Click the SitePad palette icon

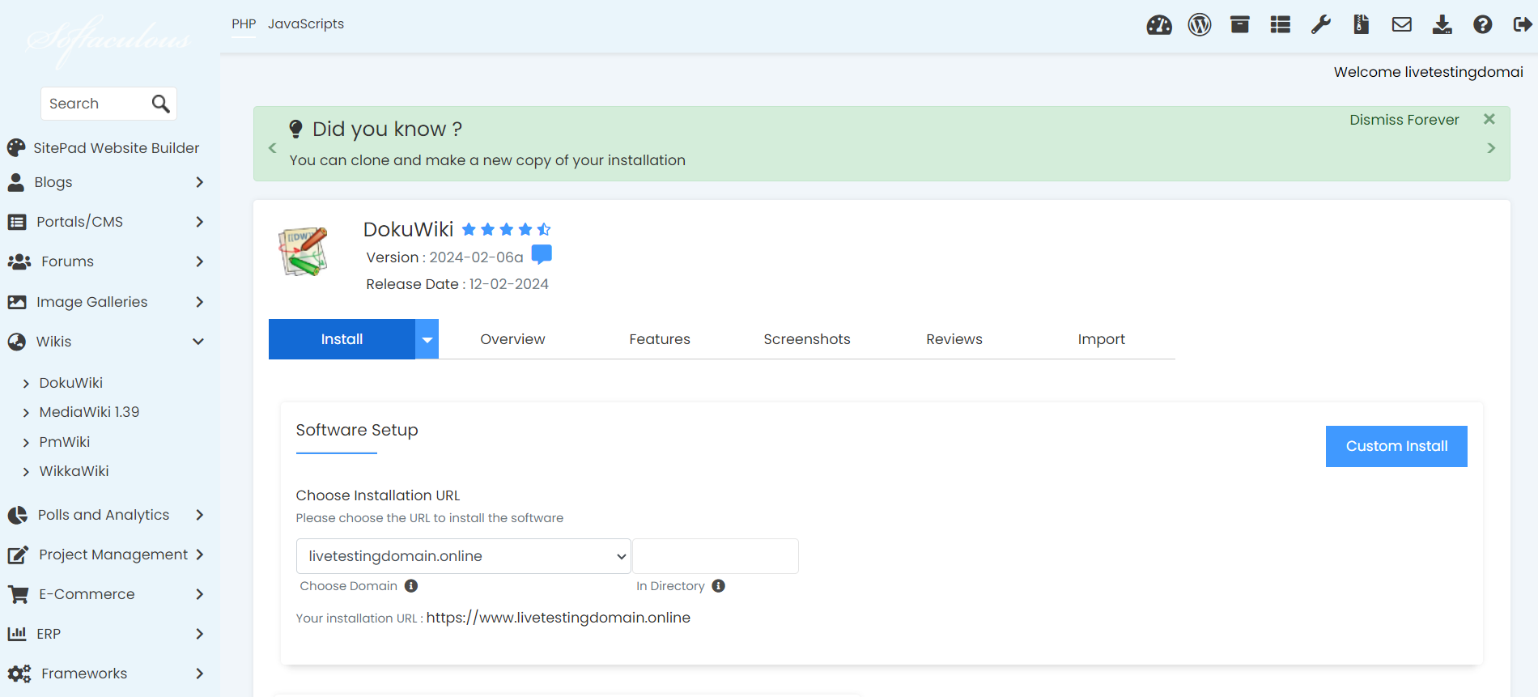point(16,148)
